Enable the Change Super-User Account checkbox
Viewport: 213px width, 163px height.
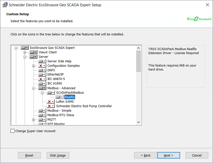tap(12, 131)
